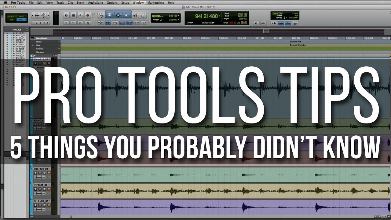Toggle Zoom Toggle icon below zoomer
Screen dimensions: 391x220
point(101,23)
